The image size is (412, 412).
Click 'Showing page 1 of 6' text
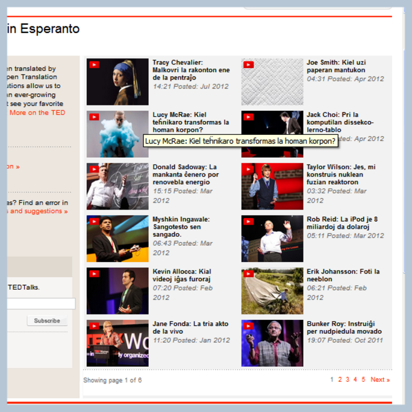coord(113,380)
